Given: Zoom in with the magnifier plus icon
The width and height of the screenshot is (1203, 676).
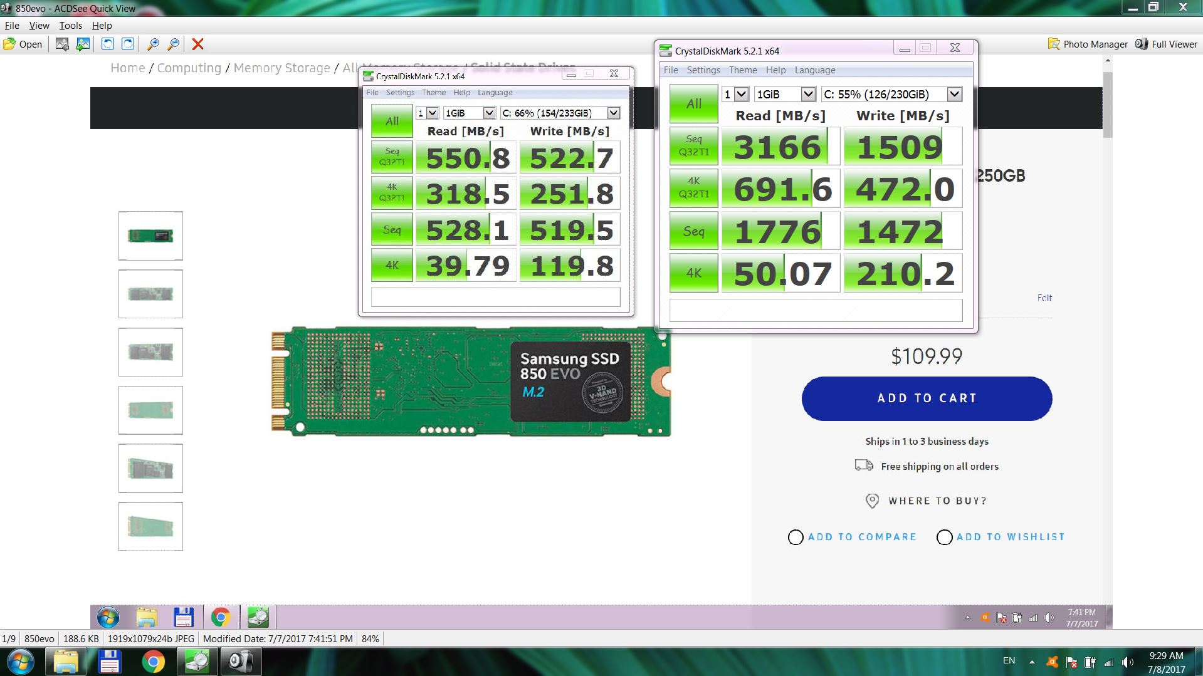Looking at the screenshot, I should [x=152, y=44].
